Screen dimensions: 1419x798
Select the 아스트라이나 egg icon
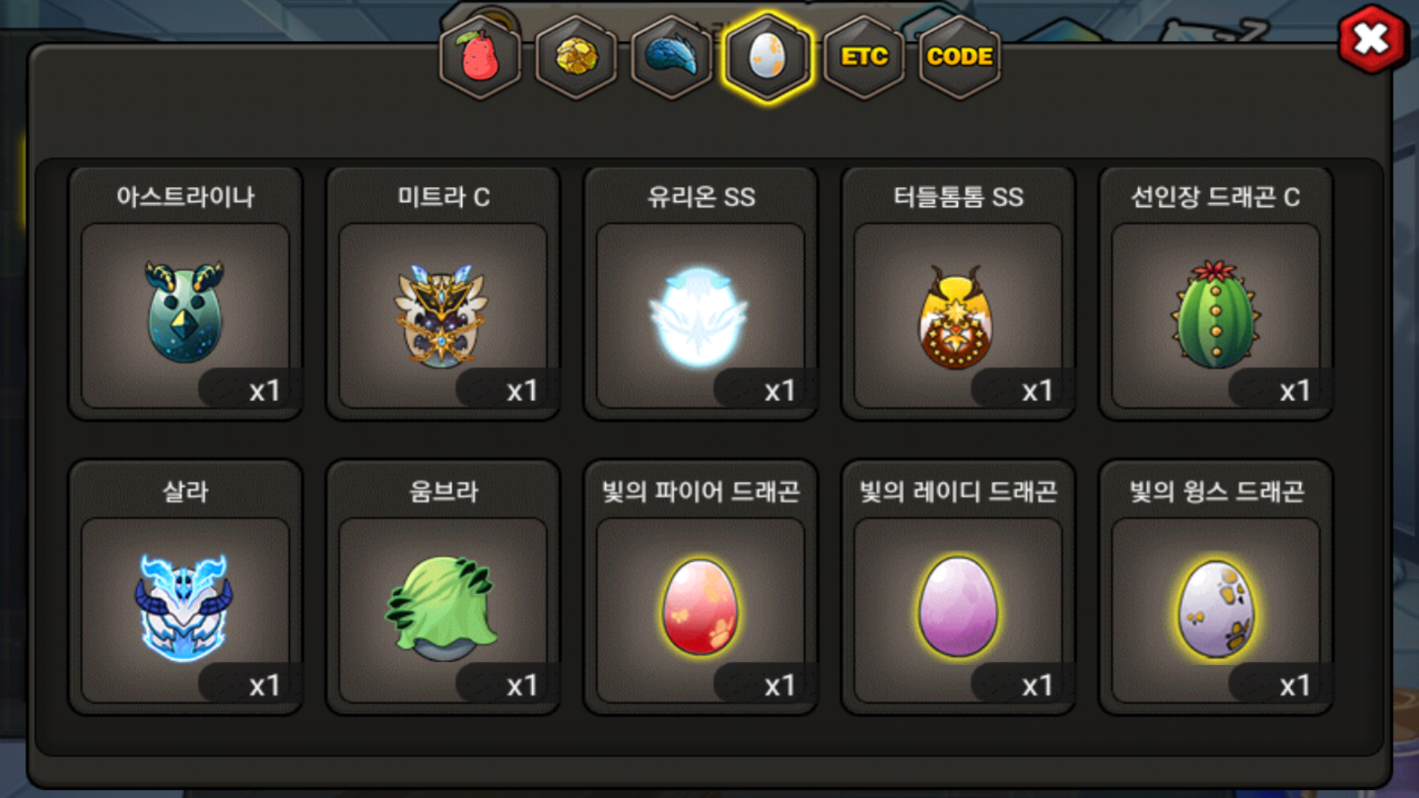pyautogui.click(x=185, y=313)
